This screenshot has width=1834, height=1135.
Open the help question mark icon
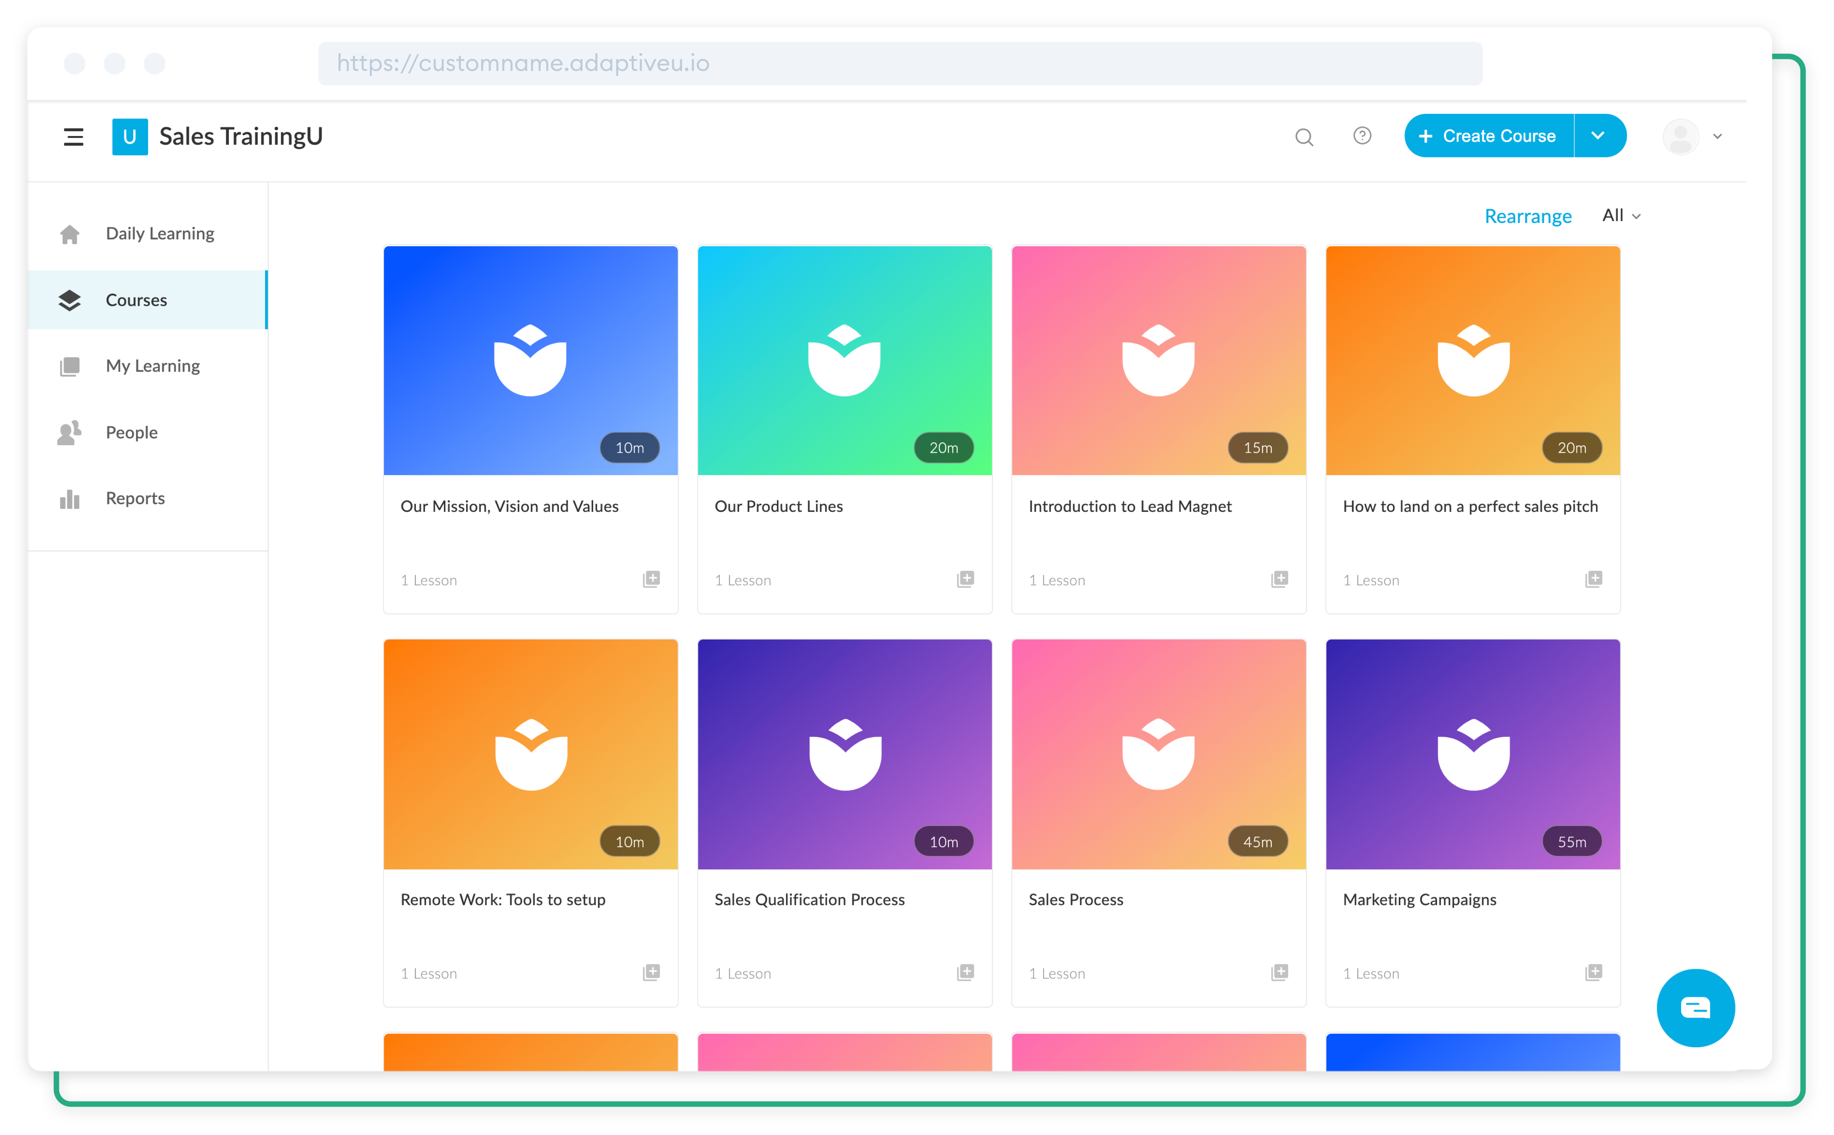pyautogui.click(x=1362, y=136)
